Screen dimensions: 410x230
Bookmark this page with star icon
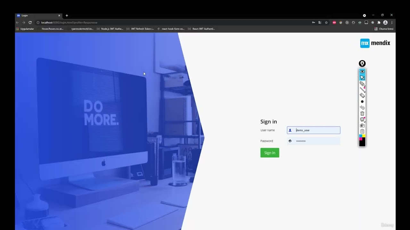click(326, 22)
